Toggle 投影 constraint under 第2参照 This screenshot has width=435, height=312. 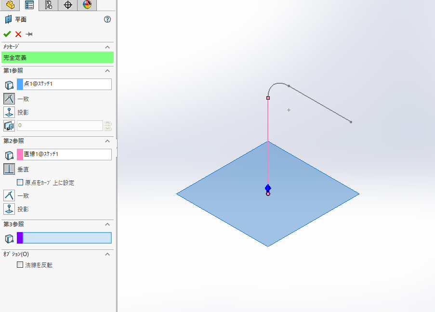pyautogui.click(x=9, y=209)
